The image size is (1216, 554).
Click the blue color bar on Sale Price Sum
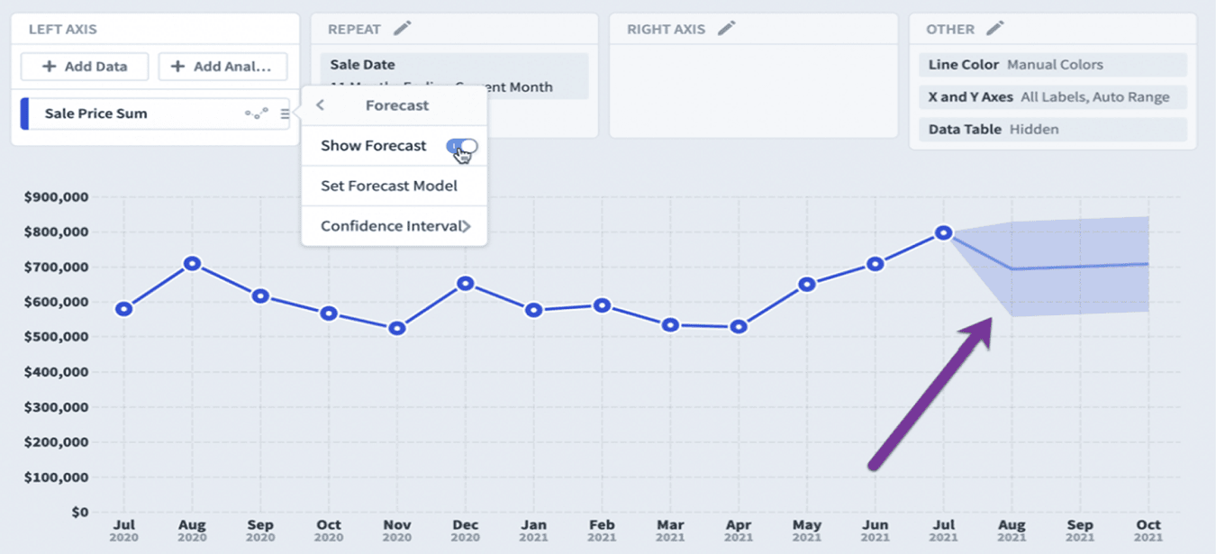25,114
